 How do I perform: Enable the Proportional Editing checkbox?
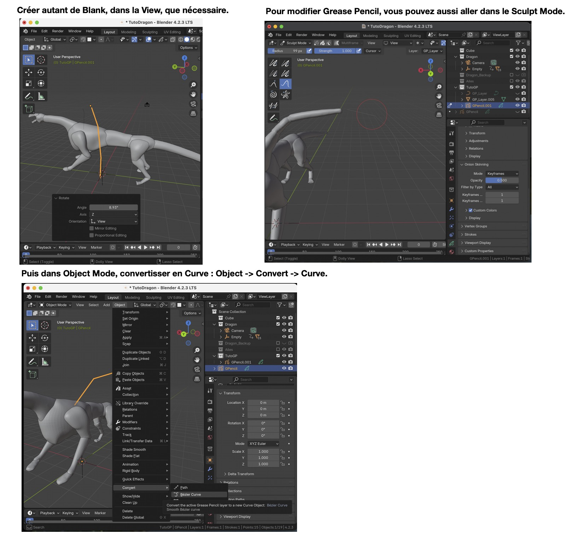[x=92, y=235]
